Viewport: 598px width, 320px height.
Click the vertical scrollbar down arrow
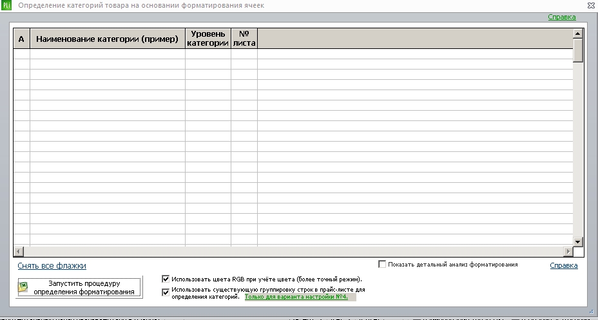coord(578,241)
